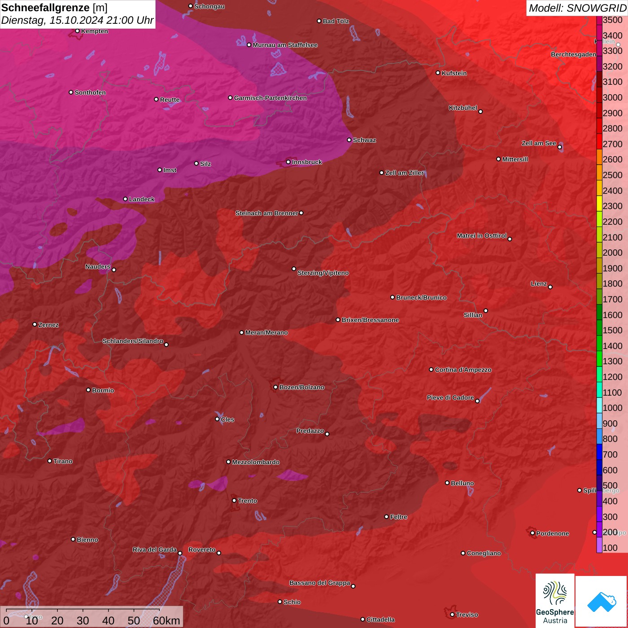Screen dimensions: 628x628
Task: Click the Sillian label
Action: click(x=473, y=315)
